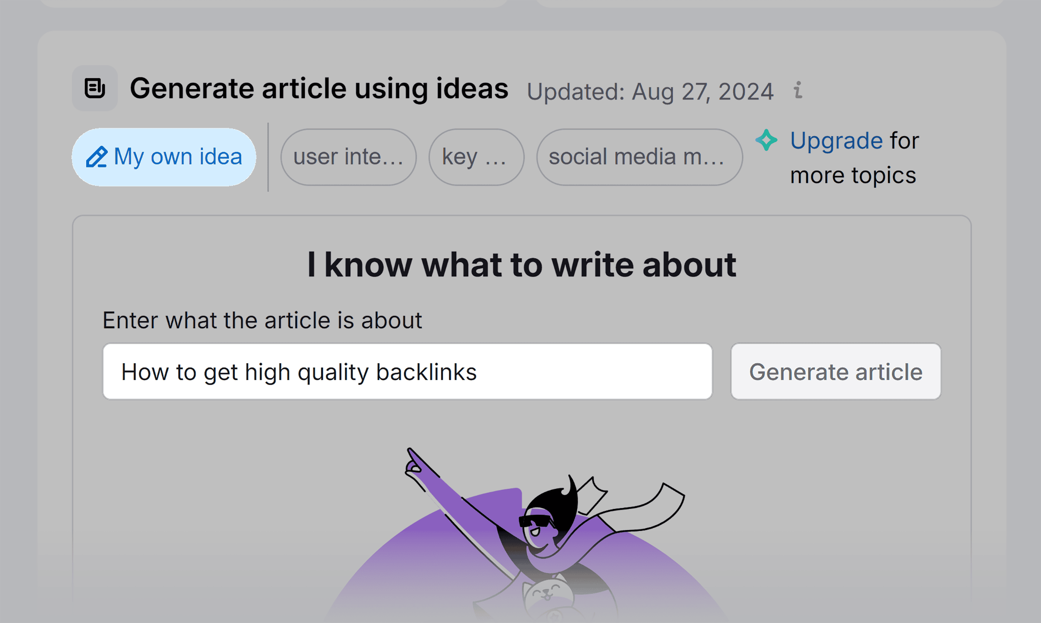This screenshot has height=623, width=1041.
Task: Select the "My own idea" topic chip
Action: click(164, 156)
